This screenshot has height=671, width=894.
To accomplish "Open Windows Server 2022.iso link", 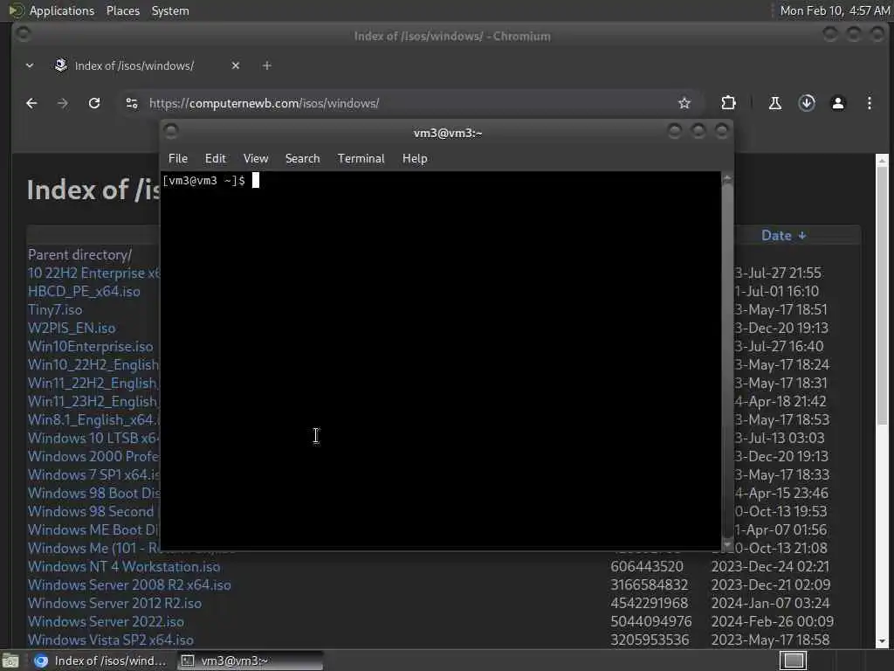I will point(106,621).
